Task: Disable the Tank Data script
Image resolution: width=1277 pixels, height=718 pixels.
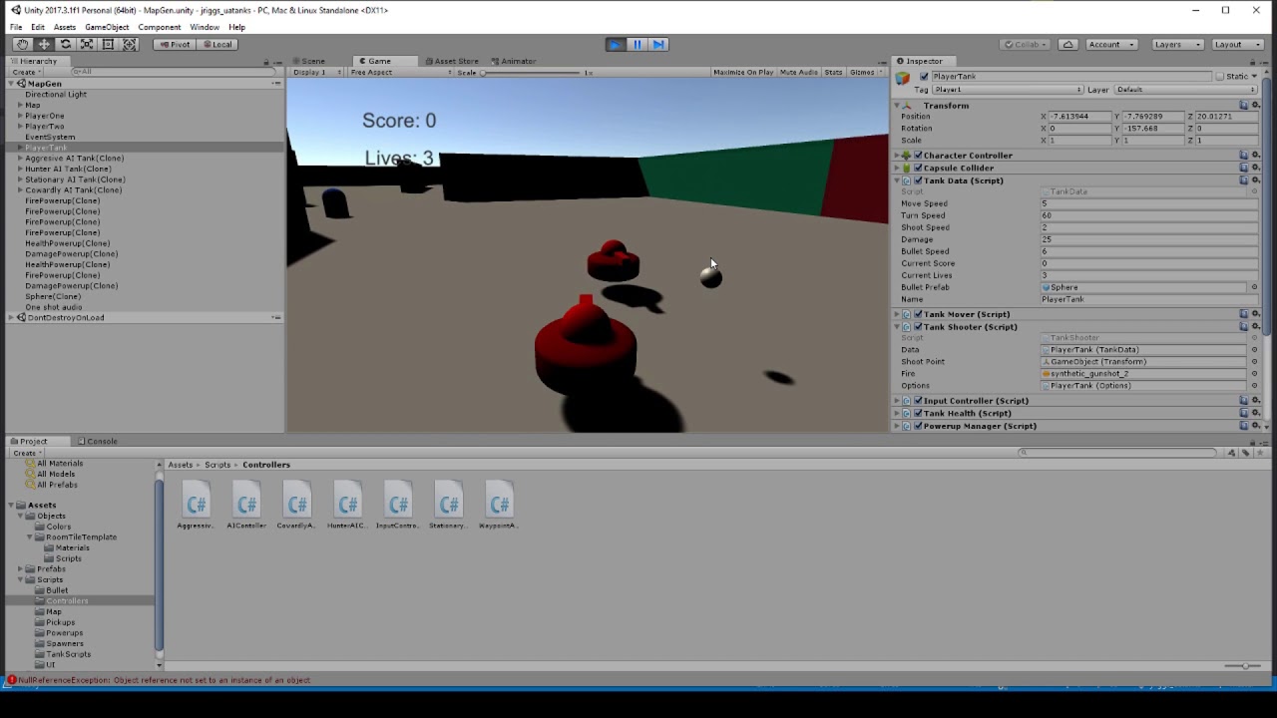Action: click(918, 180)
